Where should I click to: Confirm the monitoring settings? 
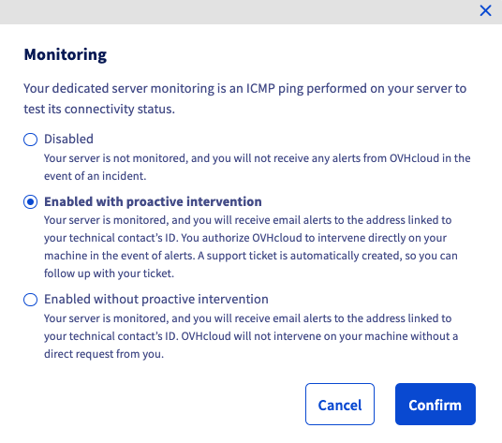pos(436,405)
